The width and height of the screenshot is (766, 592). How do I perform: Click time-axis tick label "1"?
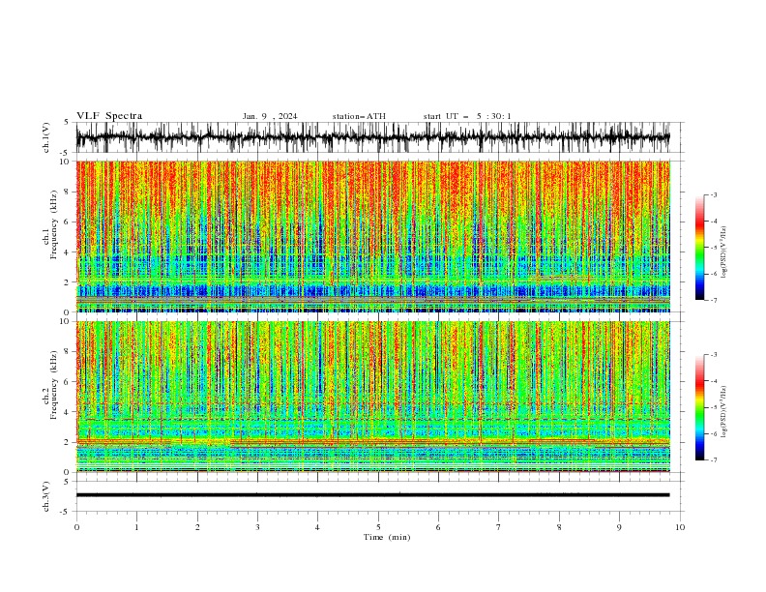(x=136, y=527)
